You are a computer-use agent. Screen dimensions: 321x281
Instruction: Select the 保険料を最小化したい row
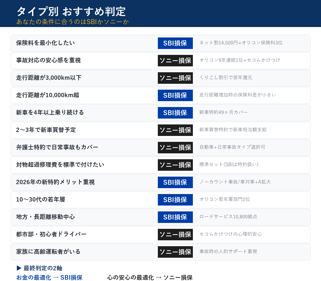tap(45, 43)
